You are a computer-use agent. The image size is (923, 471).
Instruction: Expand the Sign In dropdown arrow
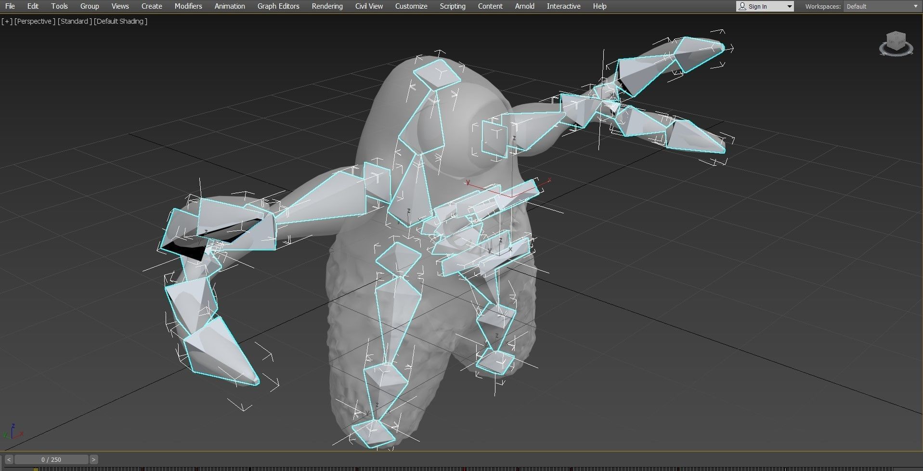(789, 6)
